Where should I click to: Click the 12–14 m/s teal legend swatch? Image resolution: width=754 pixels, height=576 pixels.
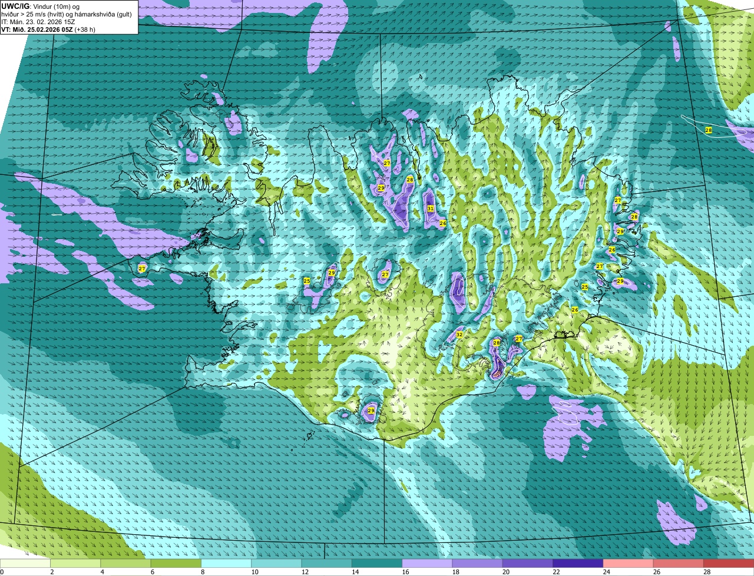(x=326, y=564)
